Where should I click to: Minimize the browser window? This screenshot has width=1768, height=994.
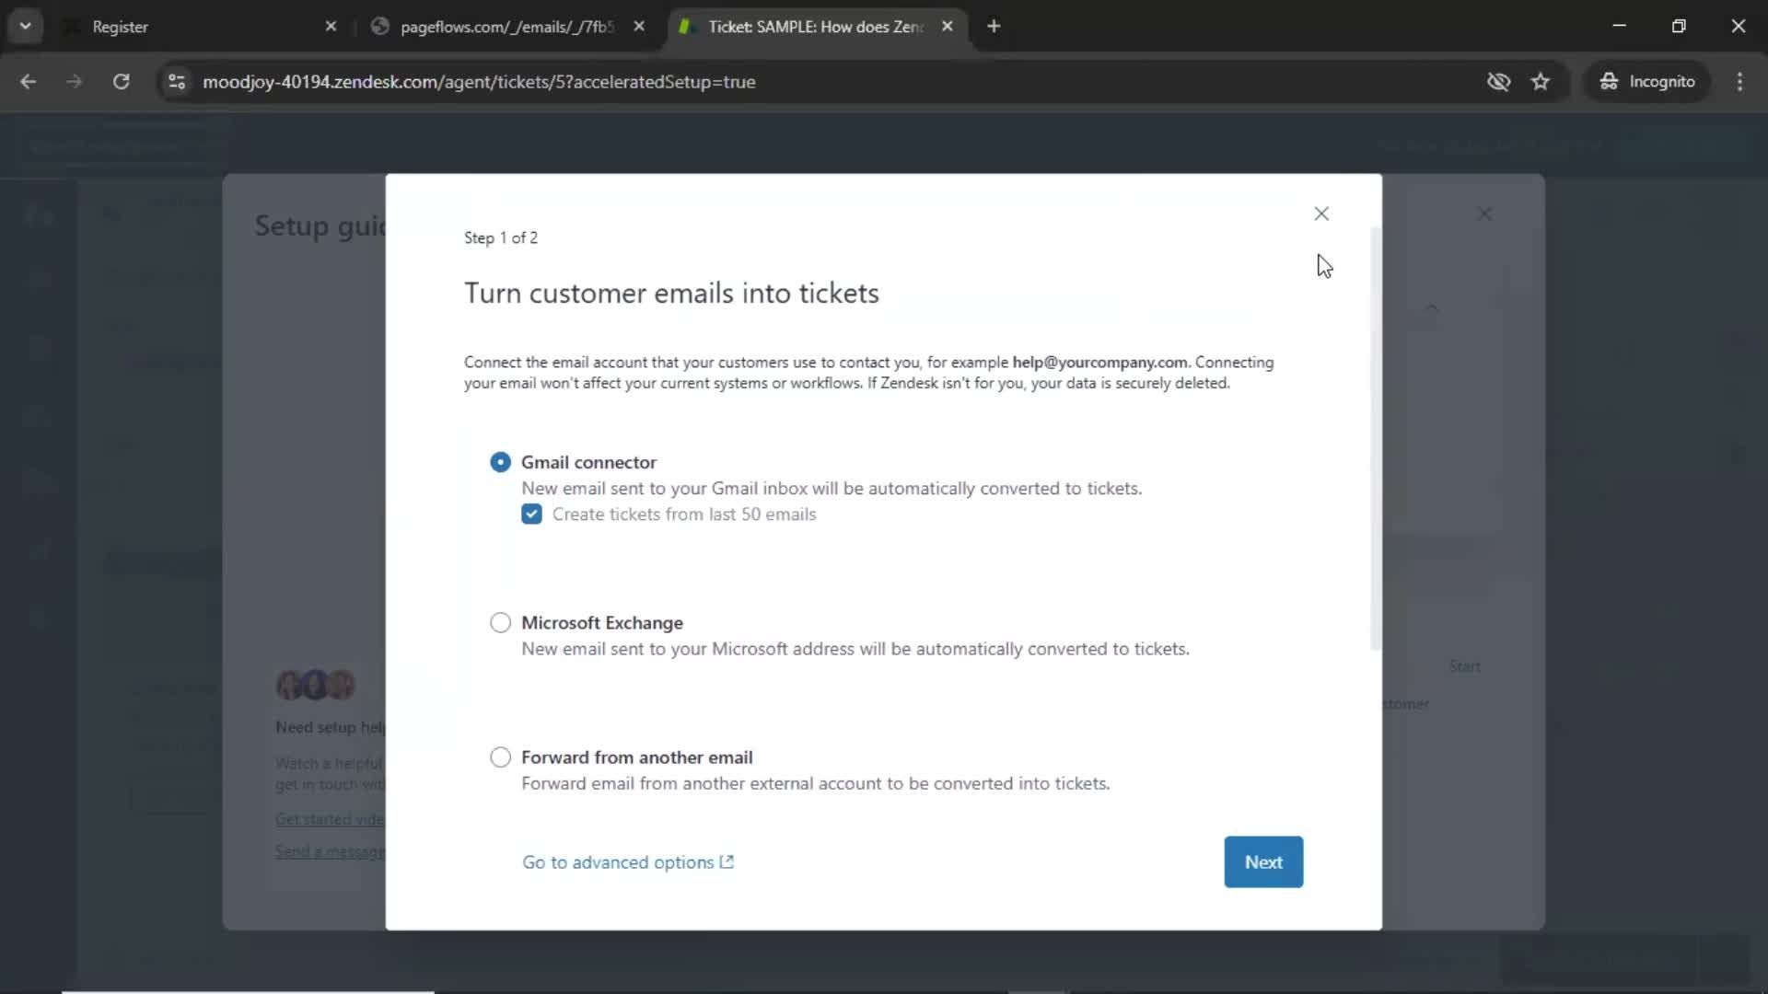click(1620, 27)
